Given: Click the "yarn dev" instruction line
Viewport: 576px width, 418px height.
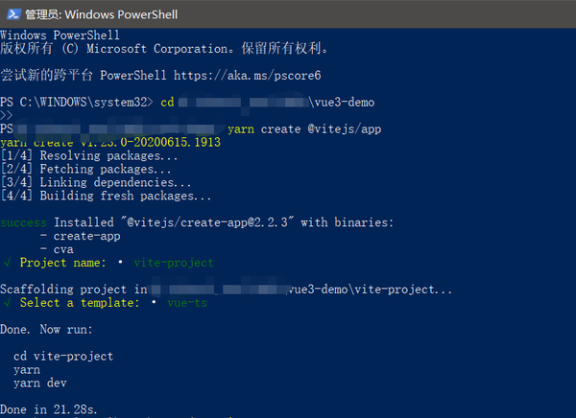Looking at the screenshot, I should [43, 383].
